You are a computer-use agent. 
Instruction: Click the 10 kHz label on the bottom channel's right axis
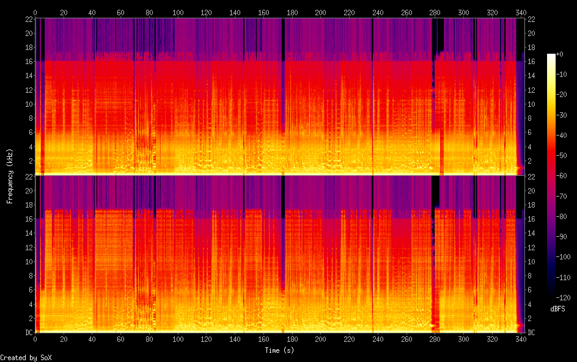coord(531,261)
